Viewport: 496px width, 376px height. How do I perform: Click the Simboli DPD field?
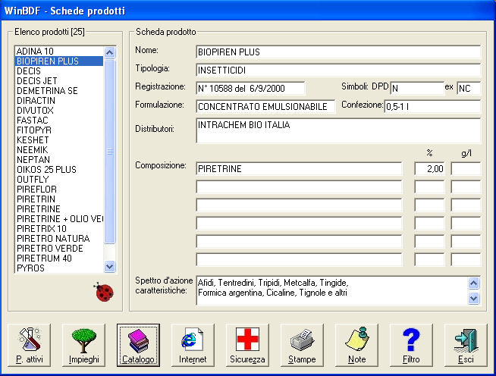[417, 88]
